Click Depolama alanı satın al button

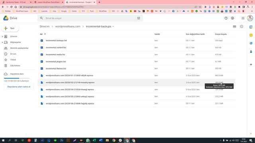19,87
